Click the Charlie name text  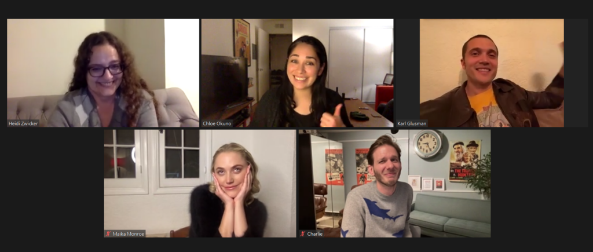pyautogui.click(x=314, y=234)
